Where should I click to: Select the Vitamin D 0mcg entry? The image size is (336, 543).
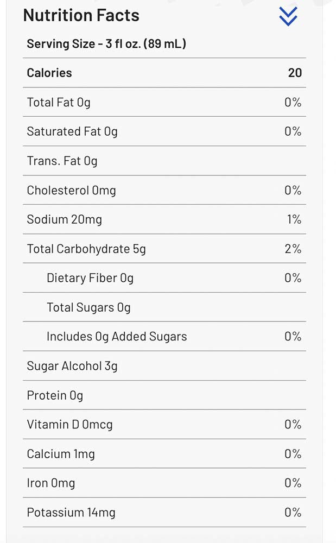[x=70, y=424]
